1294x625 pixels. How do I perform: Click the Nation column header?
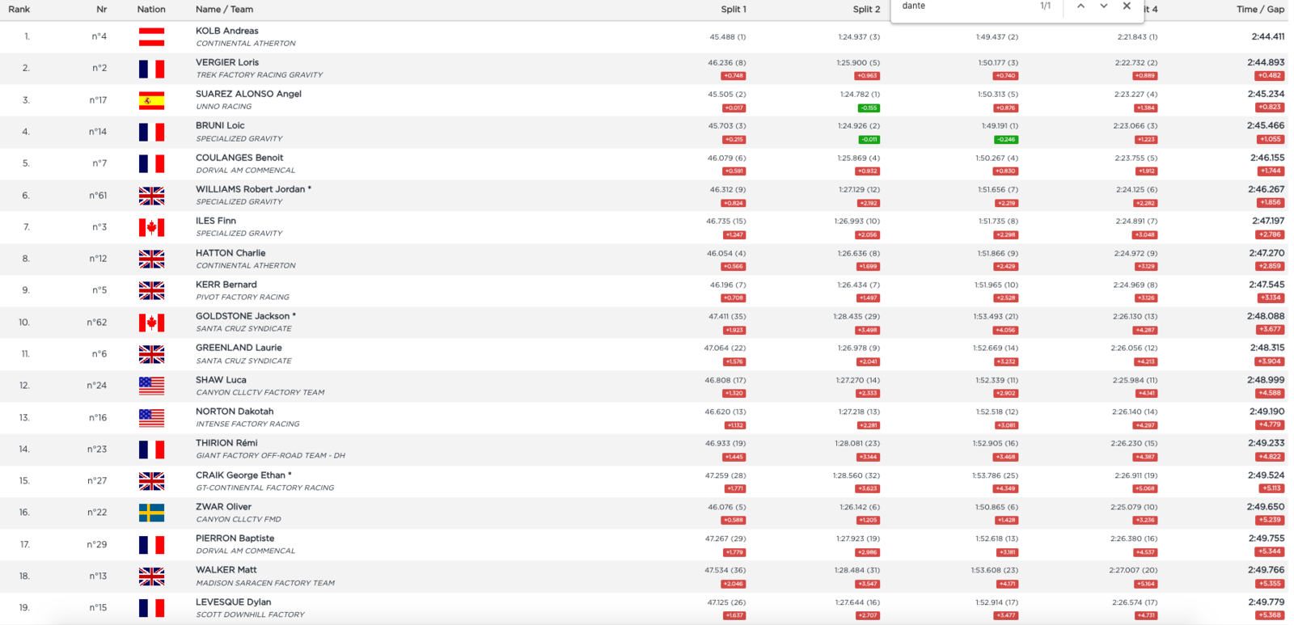(151, 10)
